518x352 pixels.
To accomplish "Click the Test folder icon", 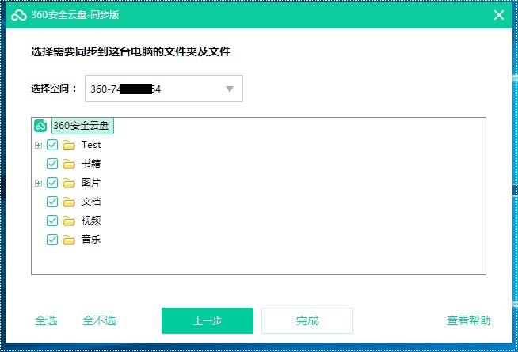I will pyautogui.click(x=69, y=145).
